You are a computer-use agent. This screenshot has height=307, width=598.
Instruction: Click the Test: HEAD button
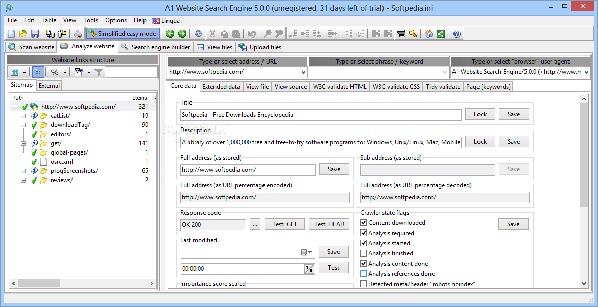tap(329, 224)
